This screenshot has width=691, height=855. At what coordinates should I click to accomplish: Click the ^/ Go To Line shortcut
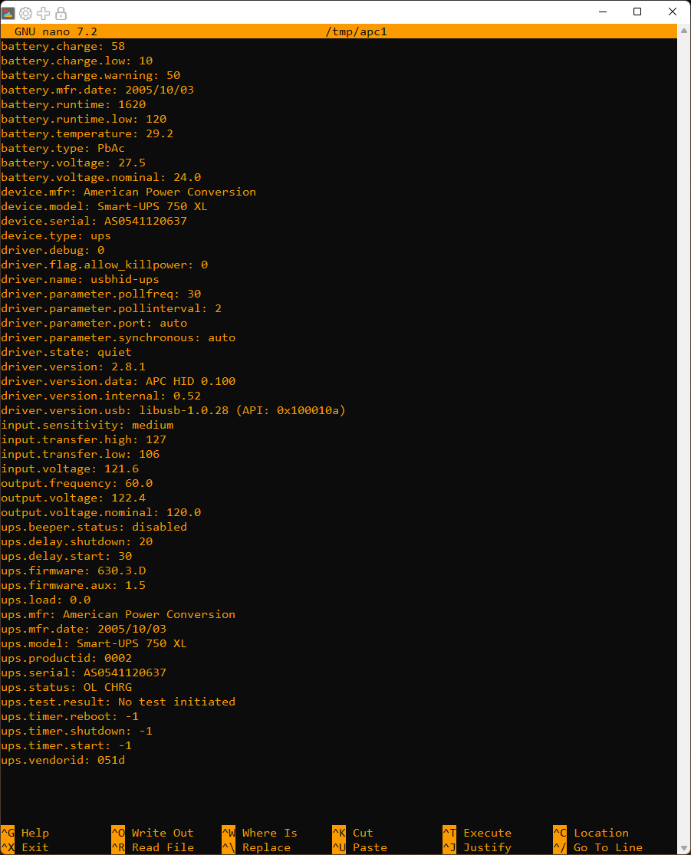tap(598, 847)
